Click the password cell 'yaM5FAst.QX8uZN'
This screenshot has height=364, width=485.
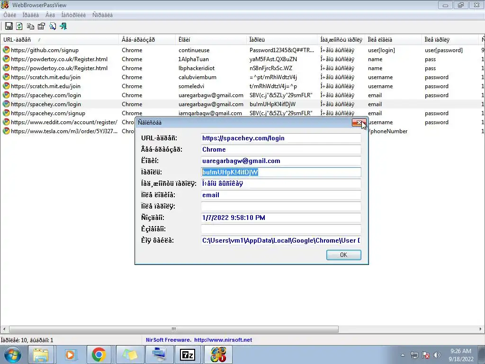click(273, 59)
